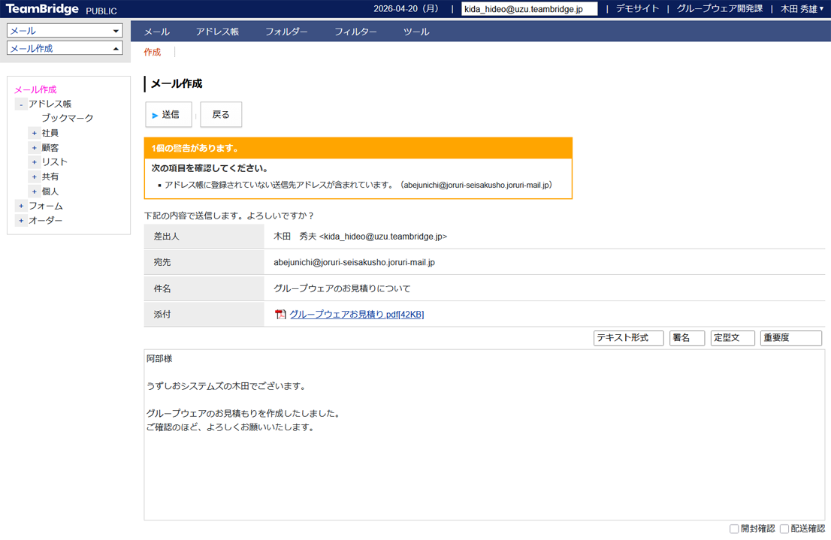Click into the mail body text area

click(484, 435)
